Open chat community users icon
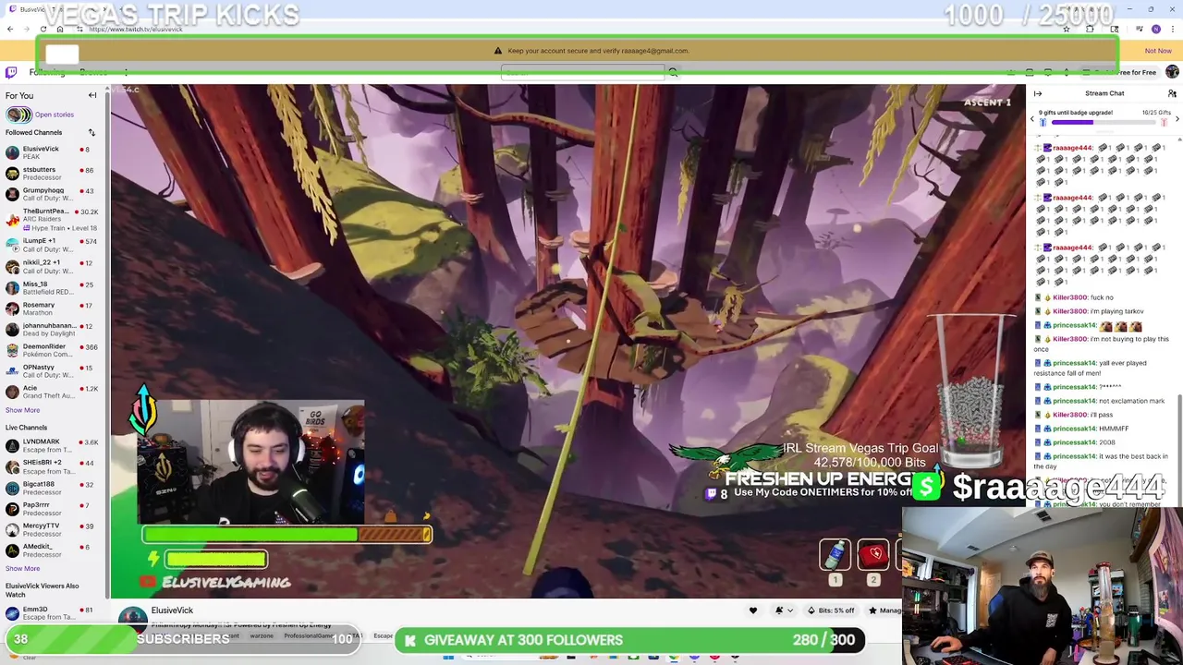Viewport: 1183px width, 665px height. click(x=1172, y=93)
